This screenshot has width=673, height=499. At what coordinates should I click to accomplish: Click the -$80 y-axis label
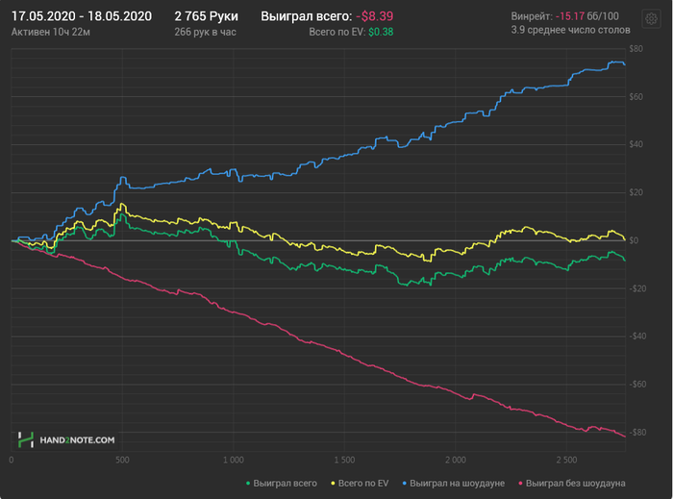point(637,432)
